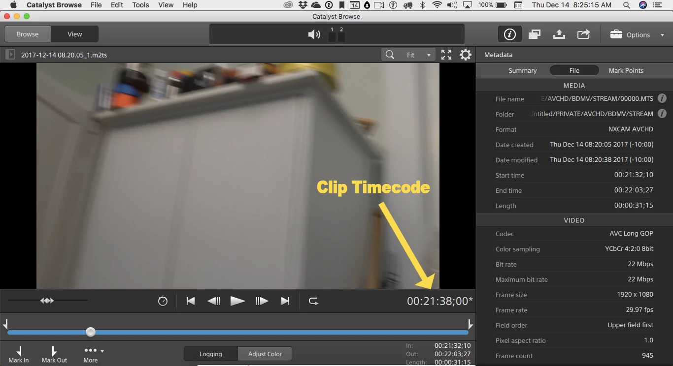Go to start of clip
Image resolution: width=673 pixels, height=366 pixels.
pos(191,301)
